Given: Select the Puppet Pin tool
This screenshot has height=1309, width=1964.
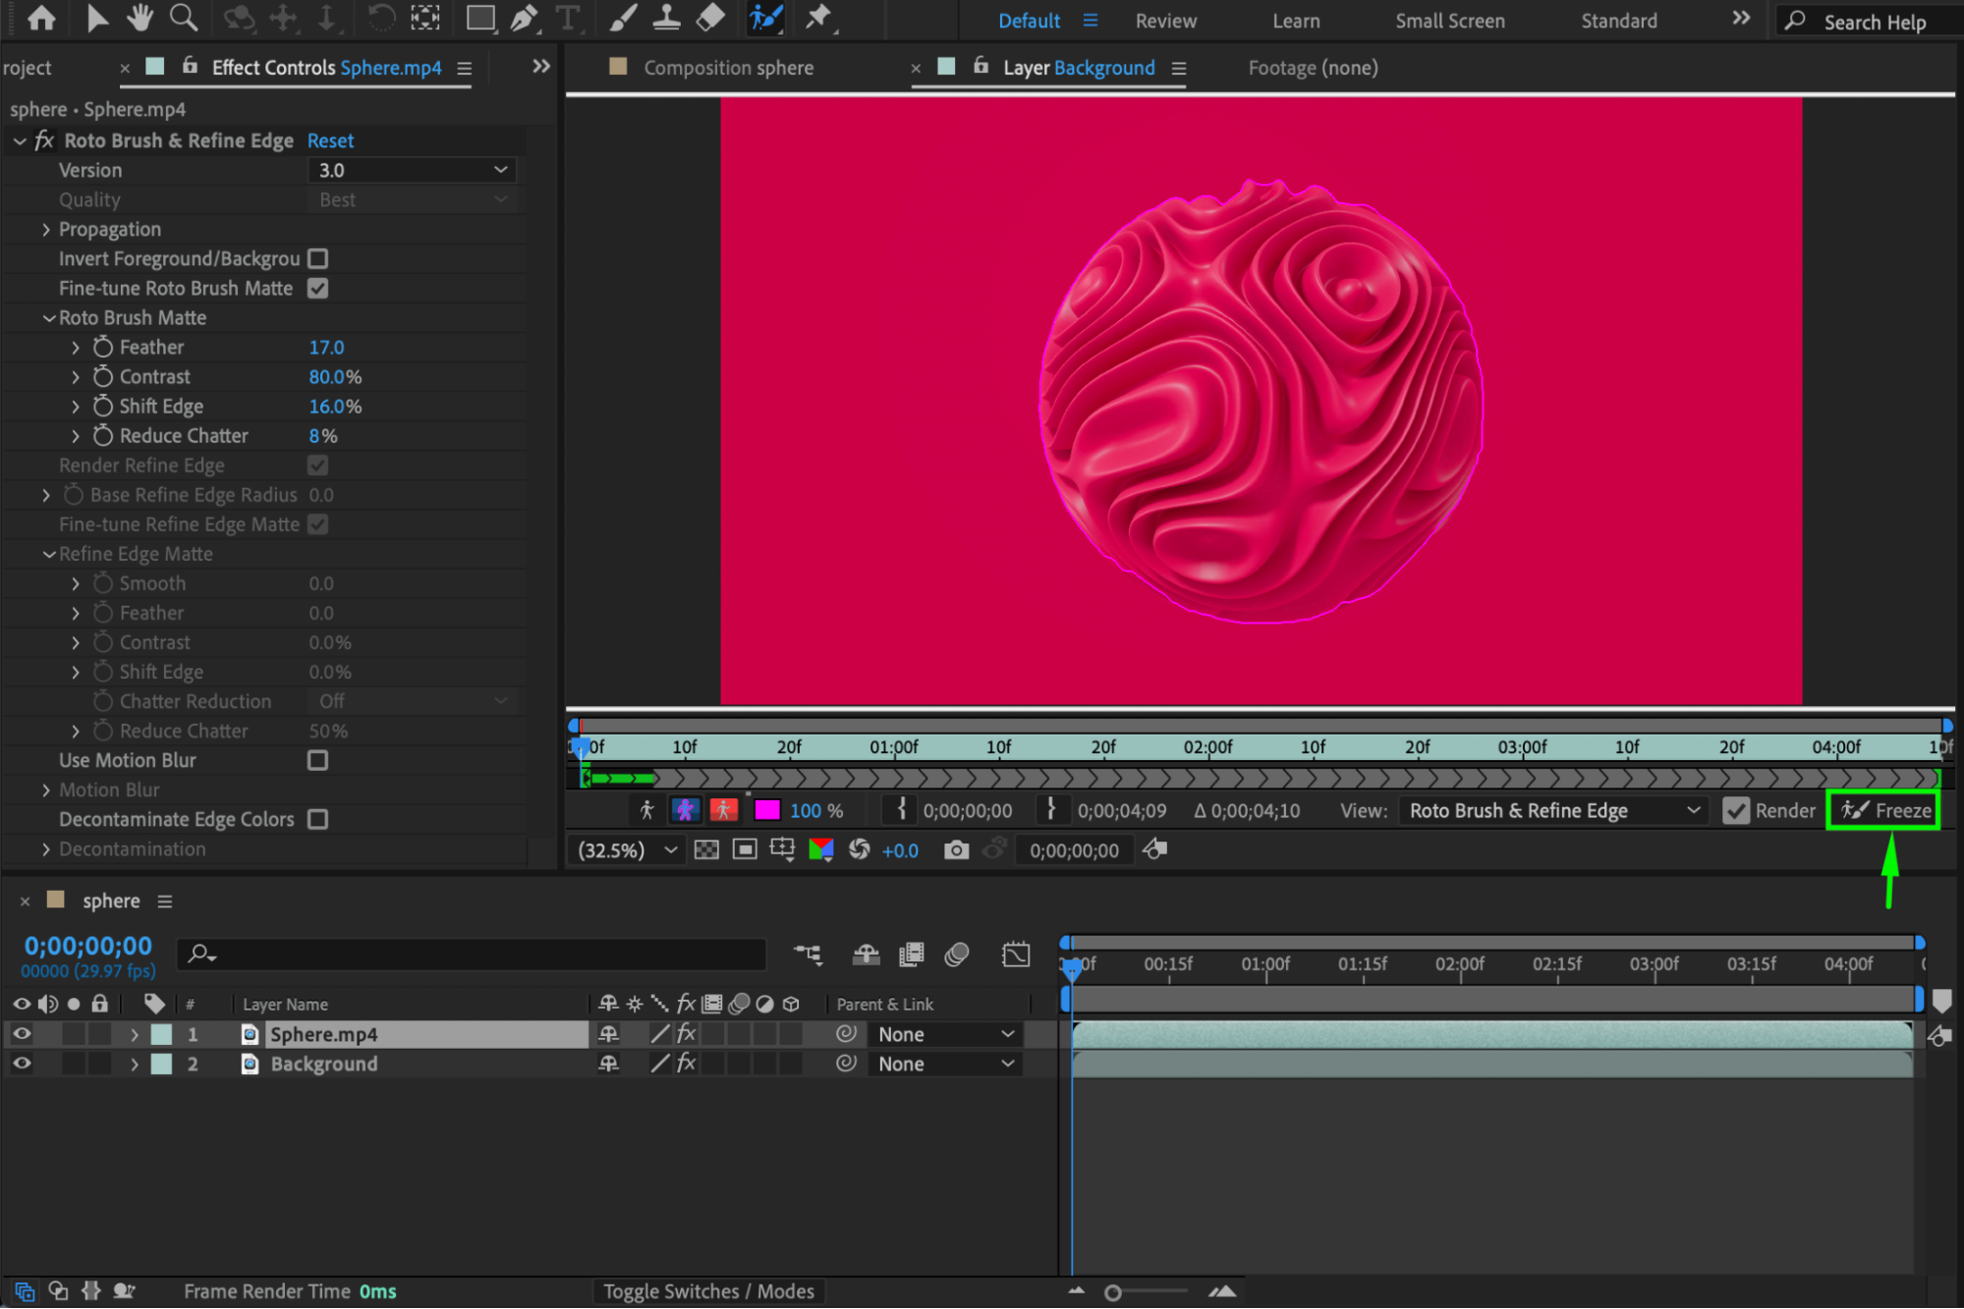Looking at the screenshot, I should click(818, 18).
